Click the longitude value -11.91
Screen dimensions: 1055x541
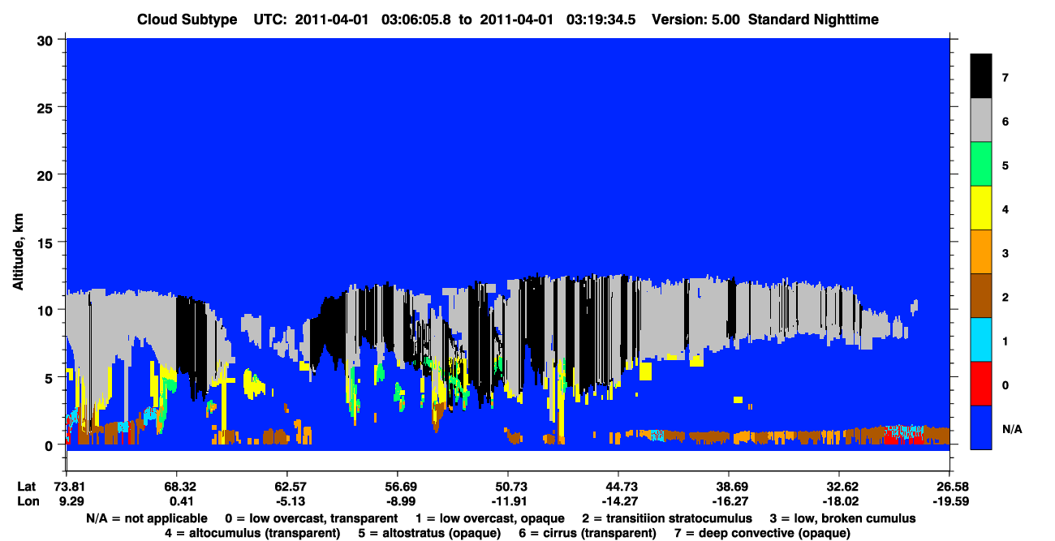508,502
